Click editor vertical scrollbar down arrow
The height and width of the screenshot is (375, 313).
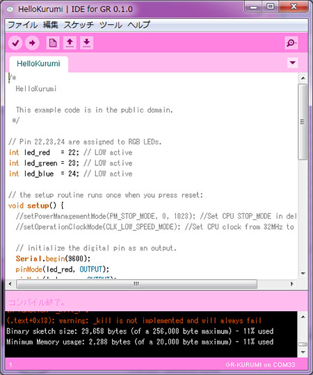[303, 274]
